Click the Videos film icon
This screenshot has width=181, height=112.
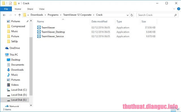tap(8, 85)
